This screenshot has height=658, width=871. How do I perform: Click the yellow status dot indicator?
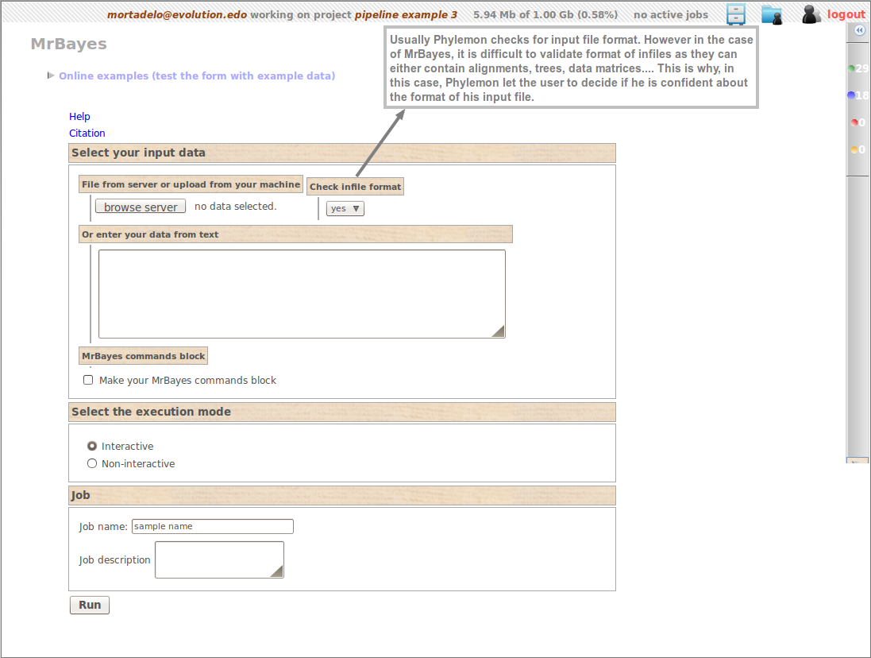pyautogui.click(x=854, y=149)
